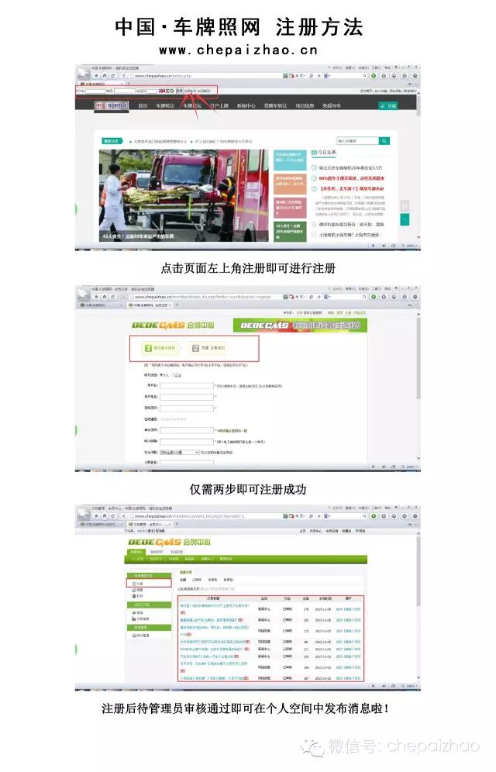Image resolution: width=496 pixels, height=772 pixels.
Task: Click the new tab plus button in the member center browser
Action: point(177,524)
